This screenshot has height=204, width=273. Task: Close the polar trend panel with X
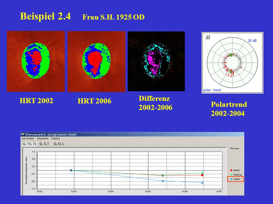pos(208,37)
